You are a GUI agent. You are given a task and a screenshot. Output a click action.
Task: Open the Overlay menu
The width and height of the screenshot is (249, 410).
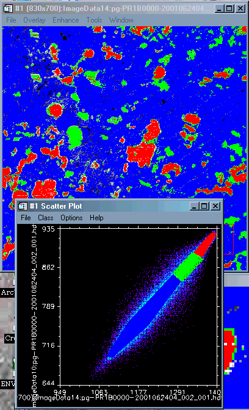pyautogui.click(x=34, y=20)
